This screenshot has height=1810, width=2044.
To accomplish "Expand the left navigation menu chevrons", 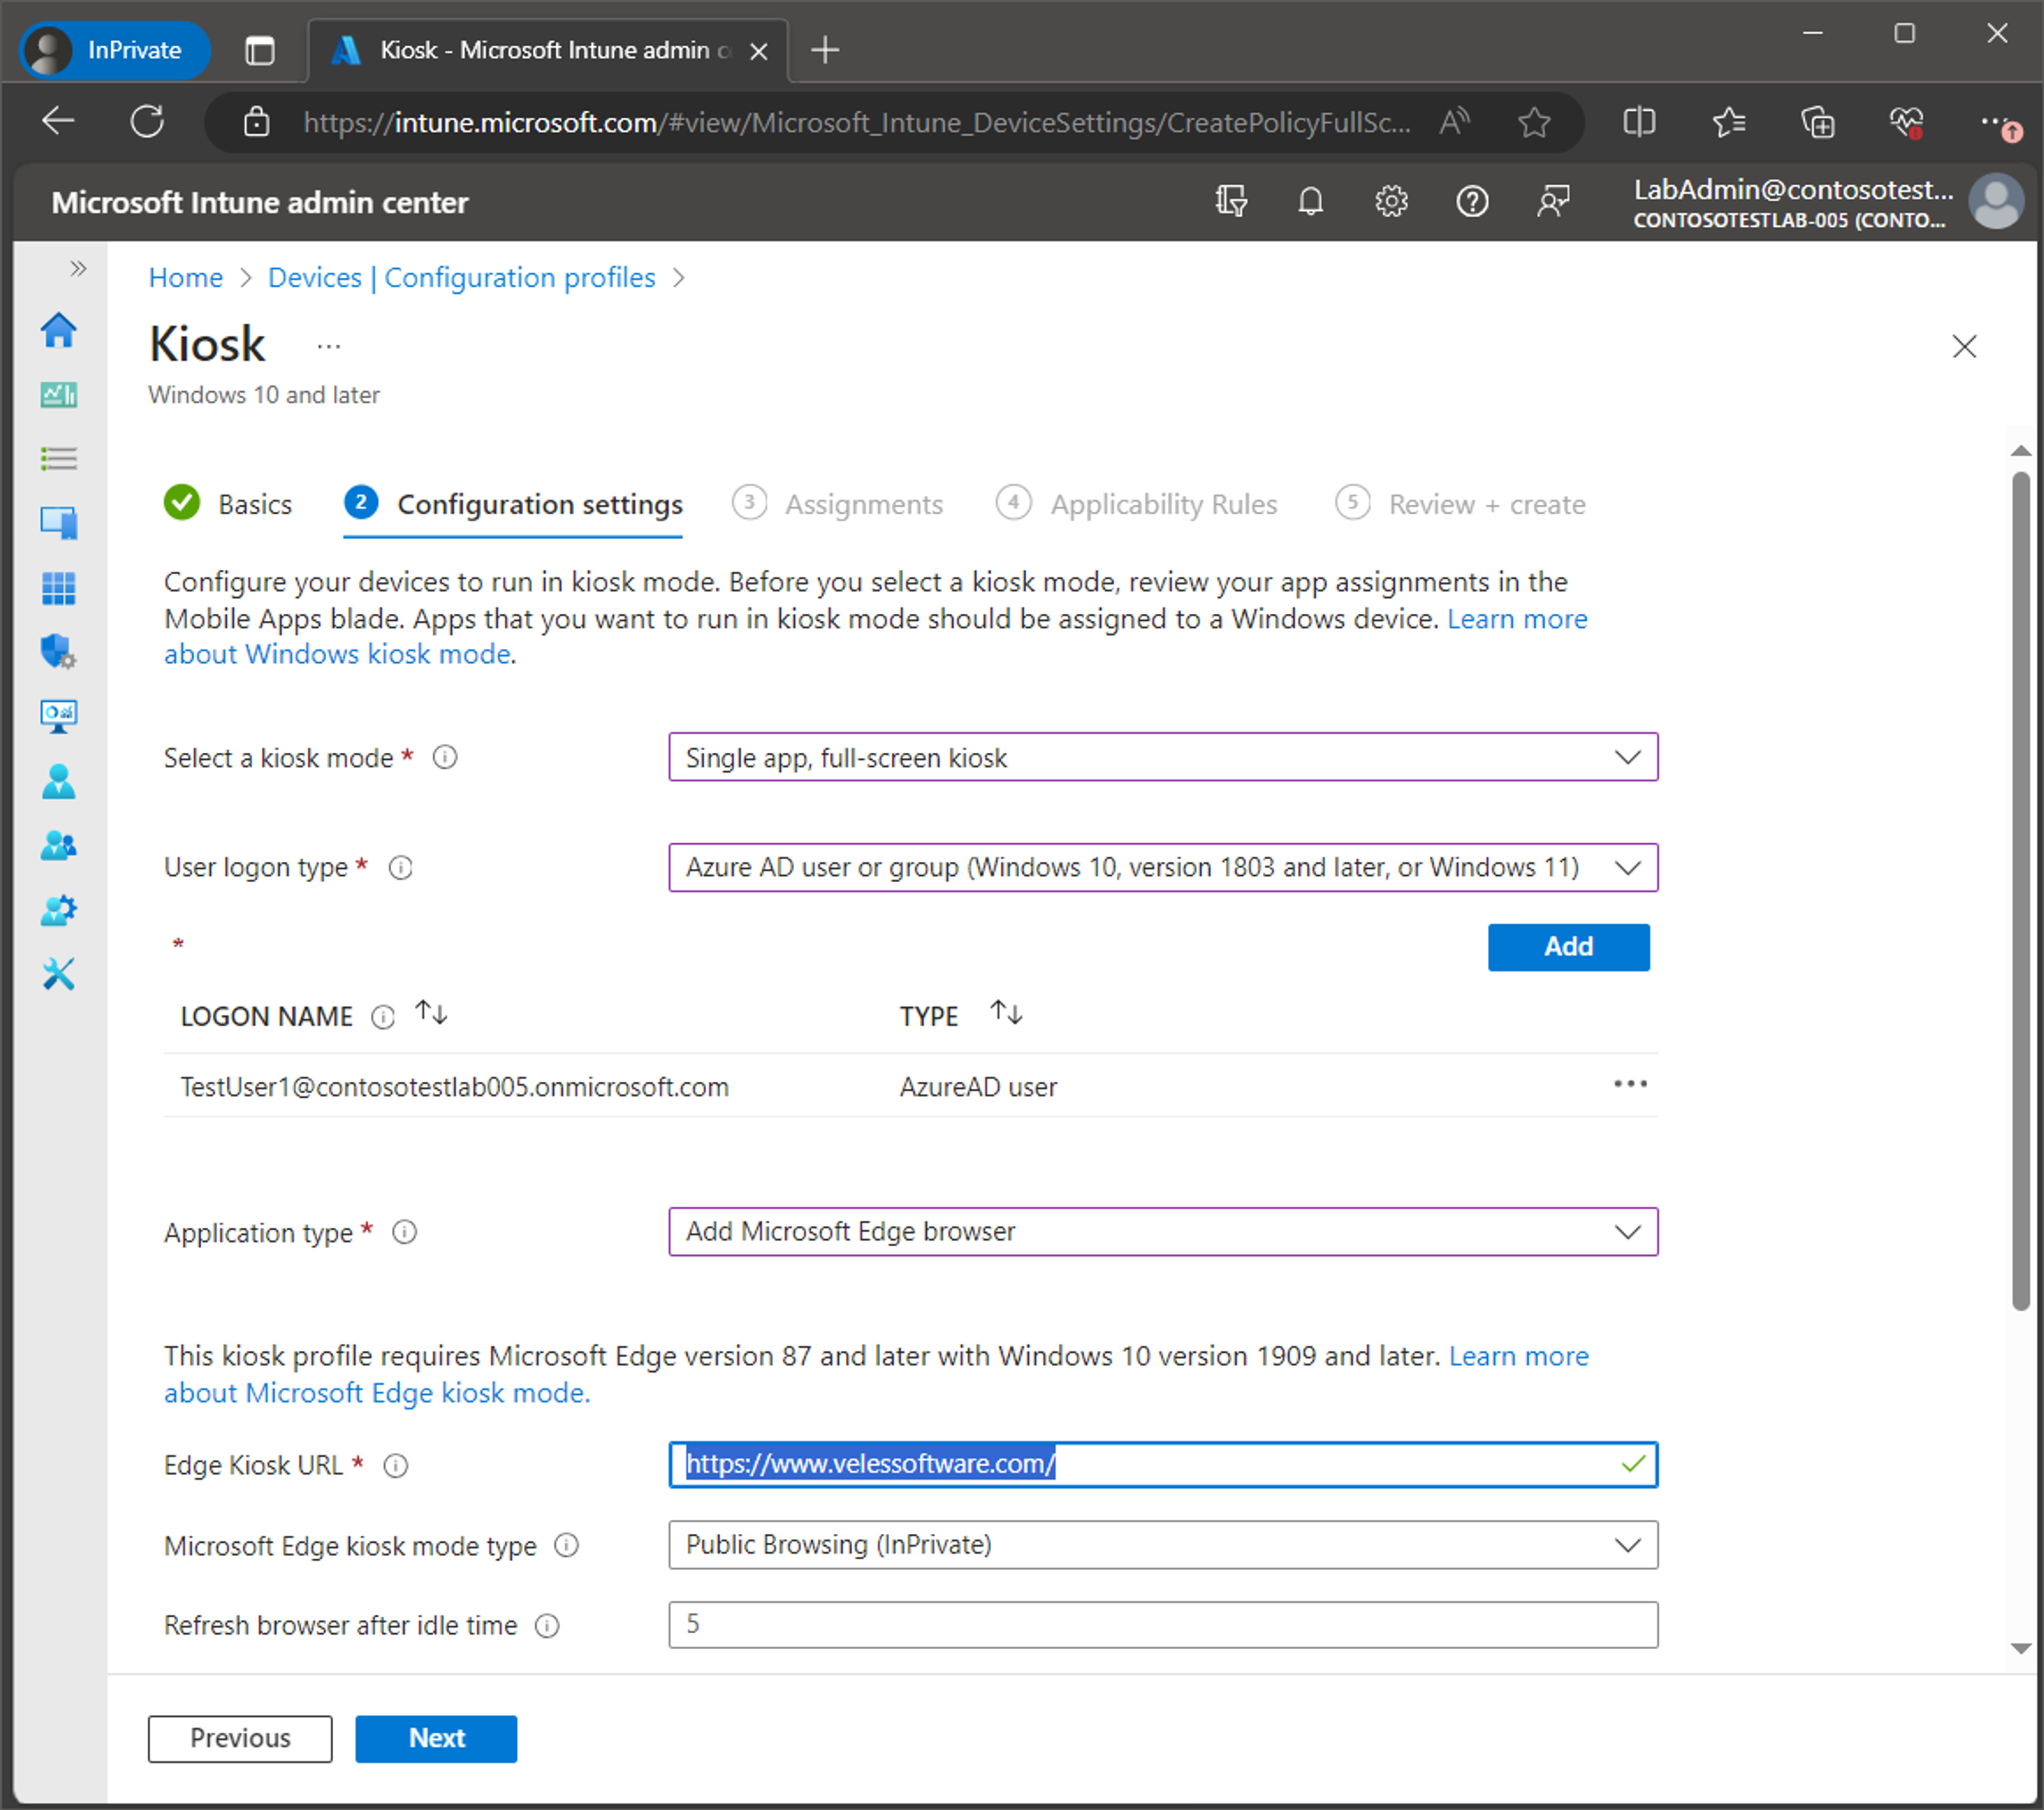I will [x=78, y=268].
